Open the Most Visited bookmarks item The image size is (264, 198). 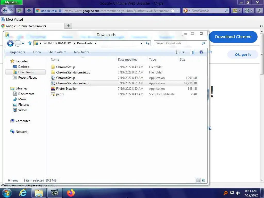point(12,19)
